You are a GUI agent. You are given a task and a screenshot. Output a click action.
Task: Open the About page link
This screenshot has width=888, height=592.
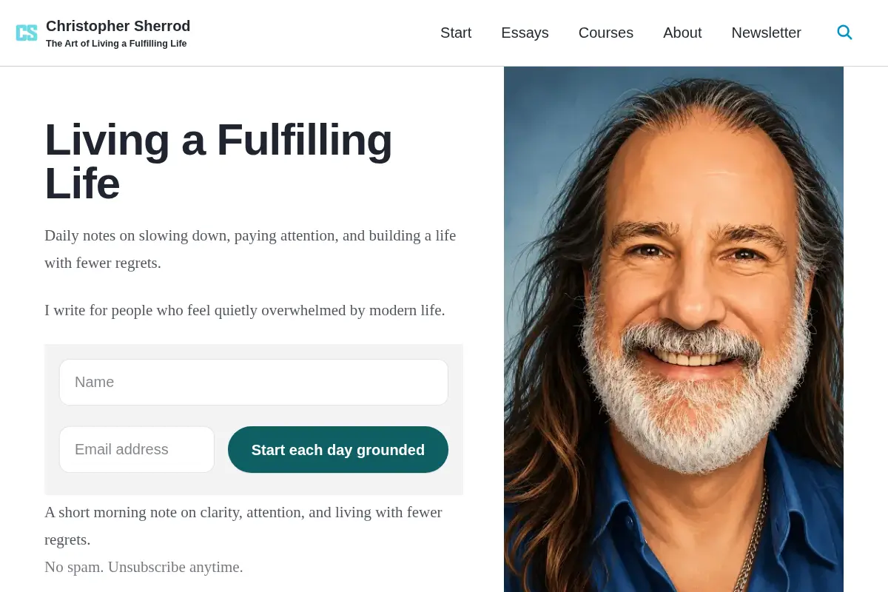pos(682,33)
